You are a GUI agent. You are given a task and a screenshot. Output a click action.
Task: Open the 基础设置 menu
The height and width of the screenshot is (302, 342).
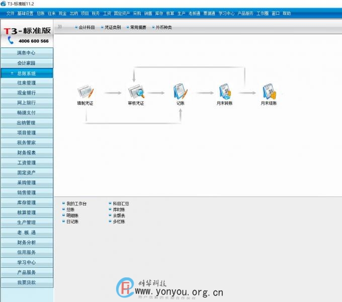point(25,14)
